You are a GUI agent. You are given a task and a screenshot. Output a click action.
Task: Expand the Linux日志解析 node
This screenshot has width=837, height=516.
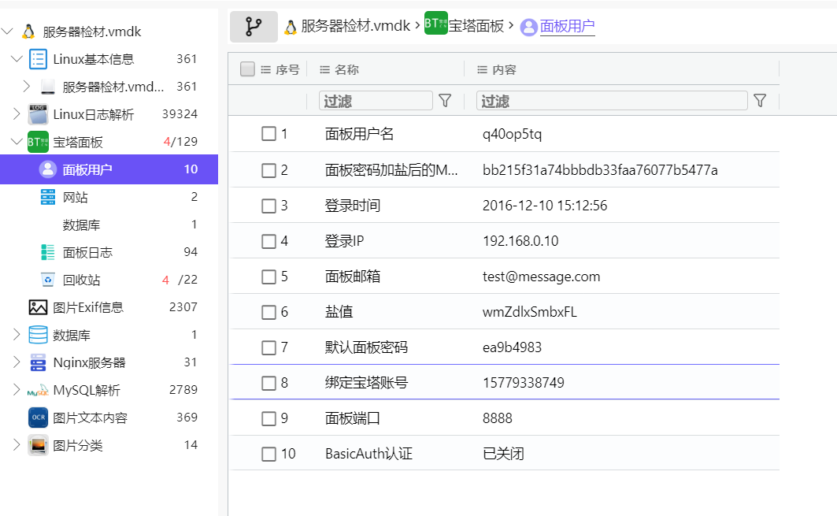tap(17, 113)
